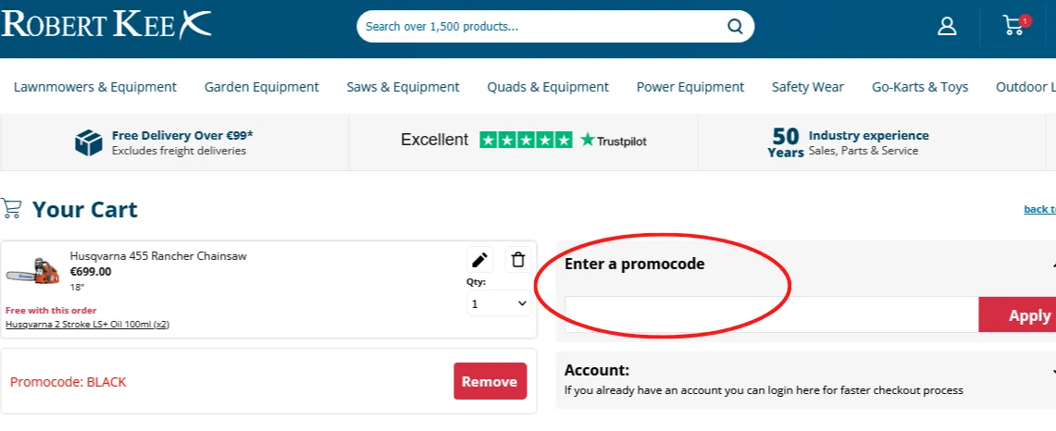Open the Qty dropdown

[x=499, y=303]
